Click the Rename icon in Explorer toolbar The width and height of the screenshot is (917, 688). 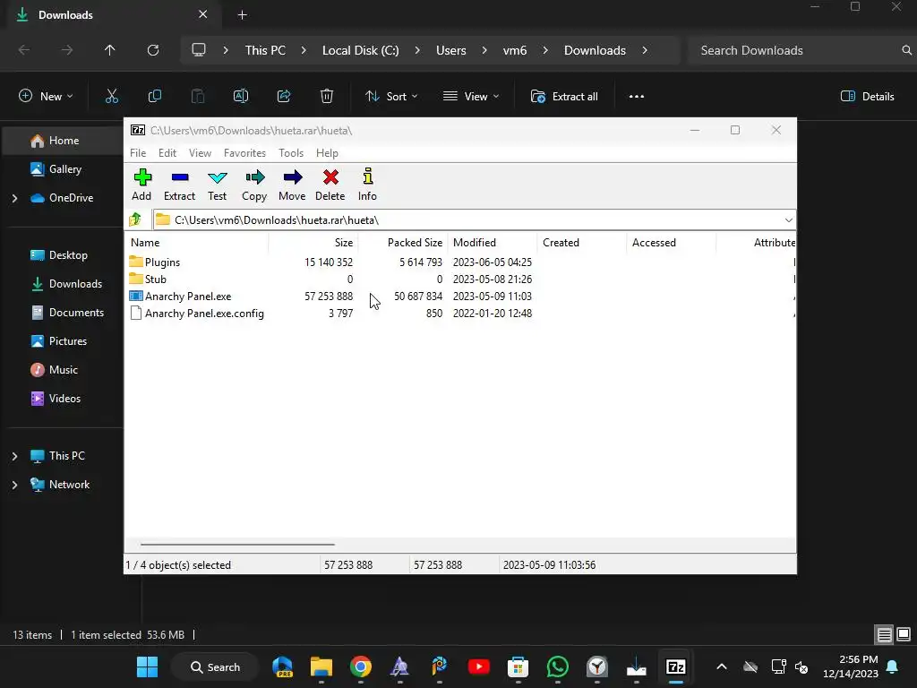pos(241,96)
